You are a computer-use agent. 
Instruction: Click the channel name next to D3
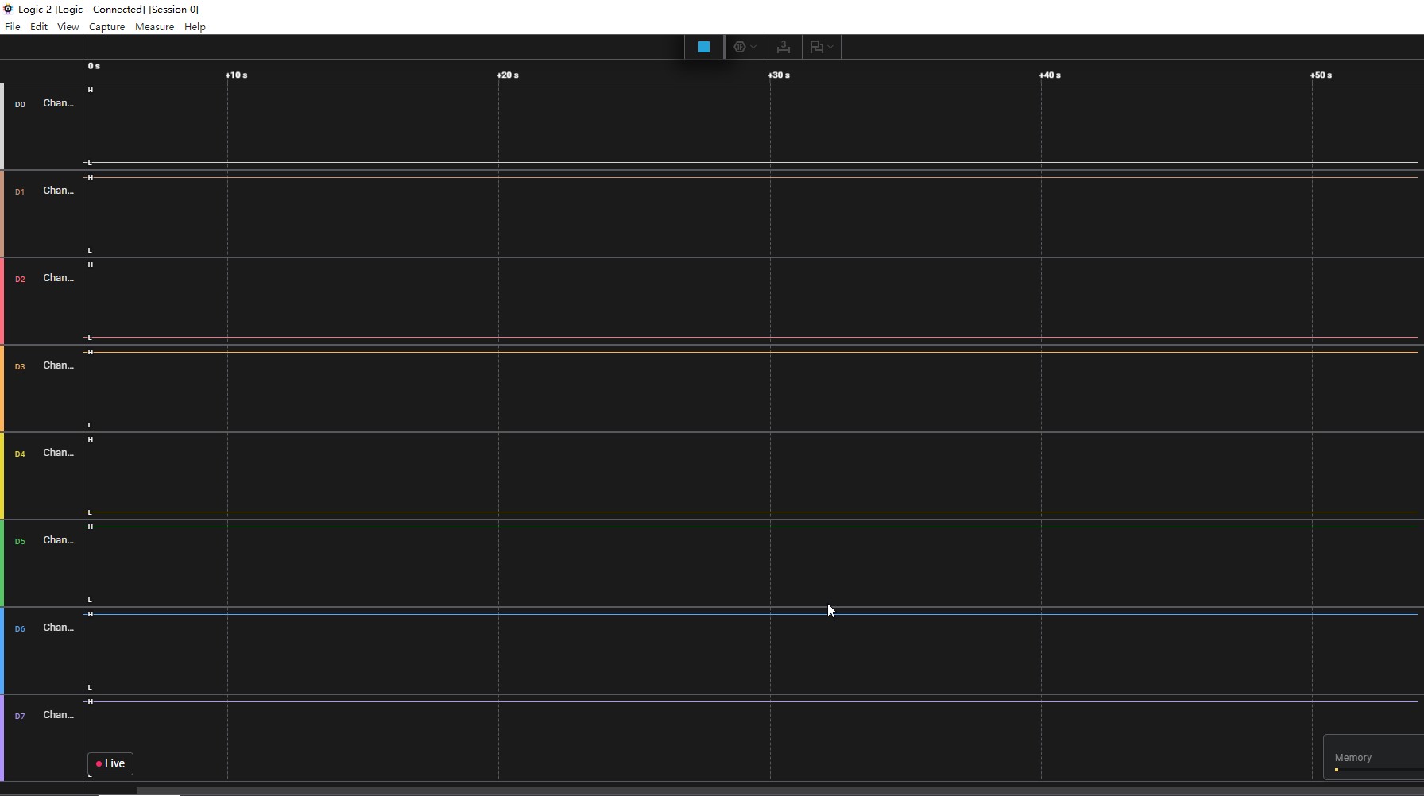pos(58,365)
